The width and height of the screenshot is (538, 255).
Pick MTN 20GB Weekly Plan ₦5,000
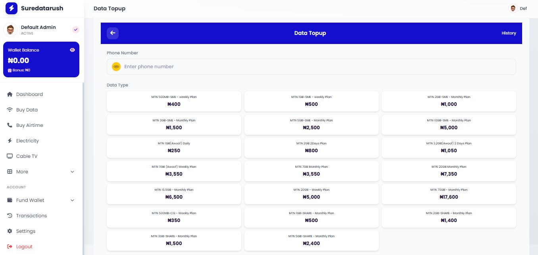(311, 194)
